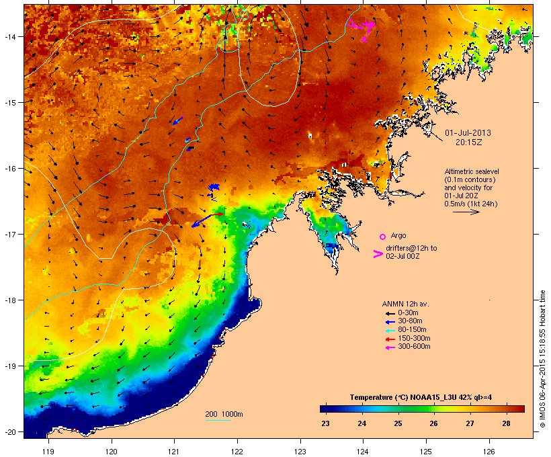Screen dimensions: 551x457
Task: Click latitude axis label -19
Action: click(x=9, y=366)
